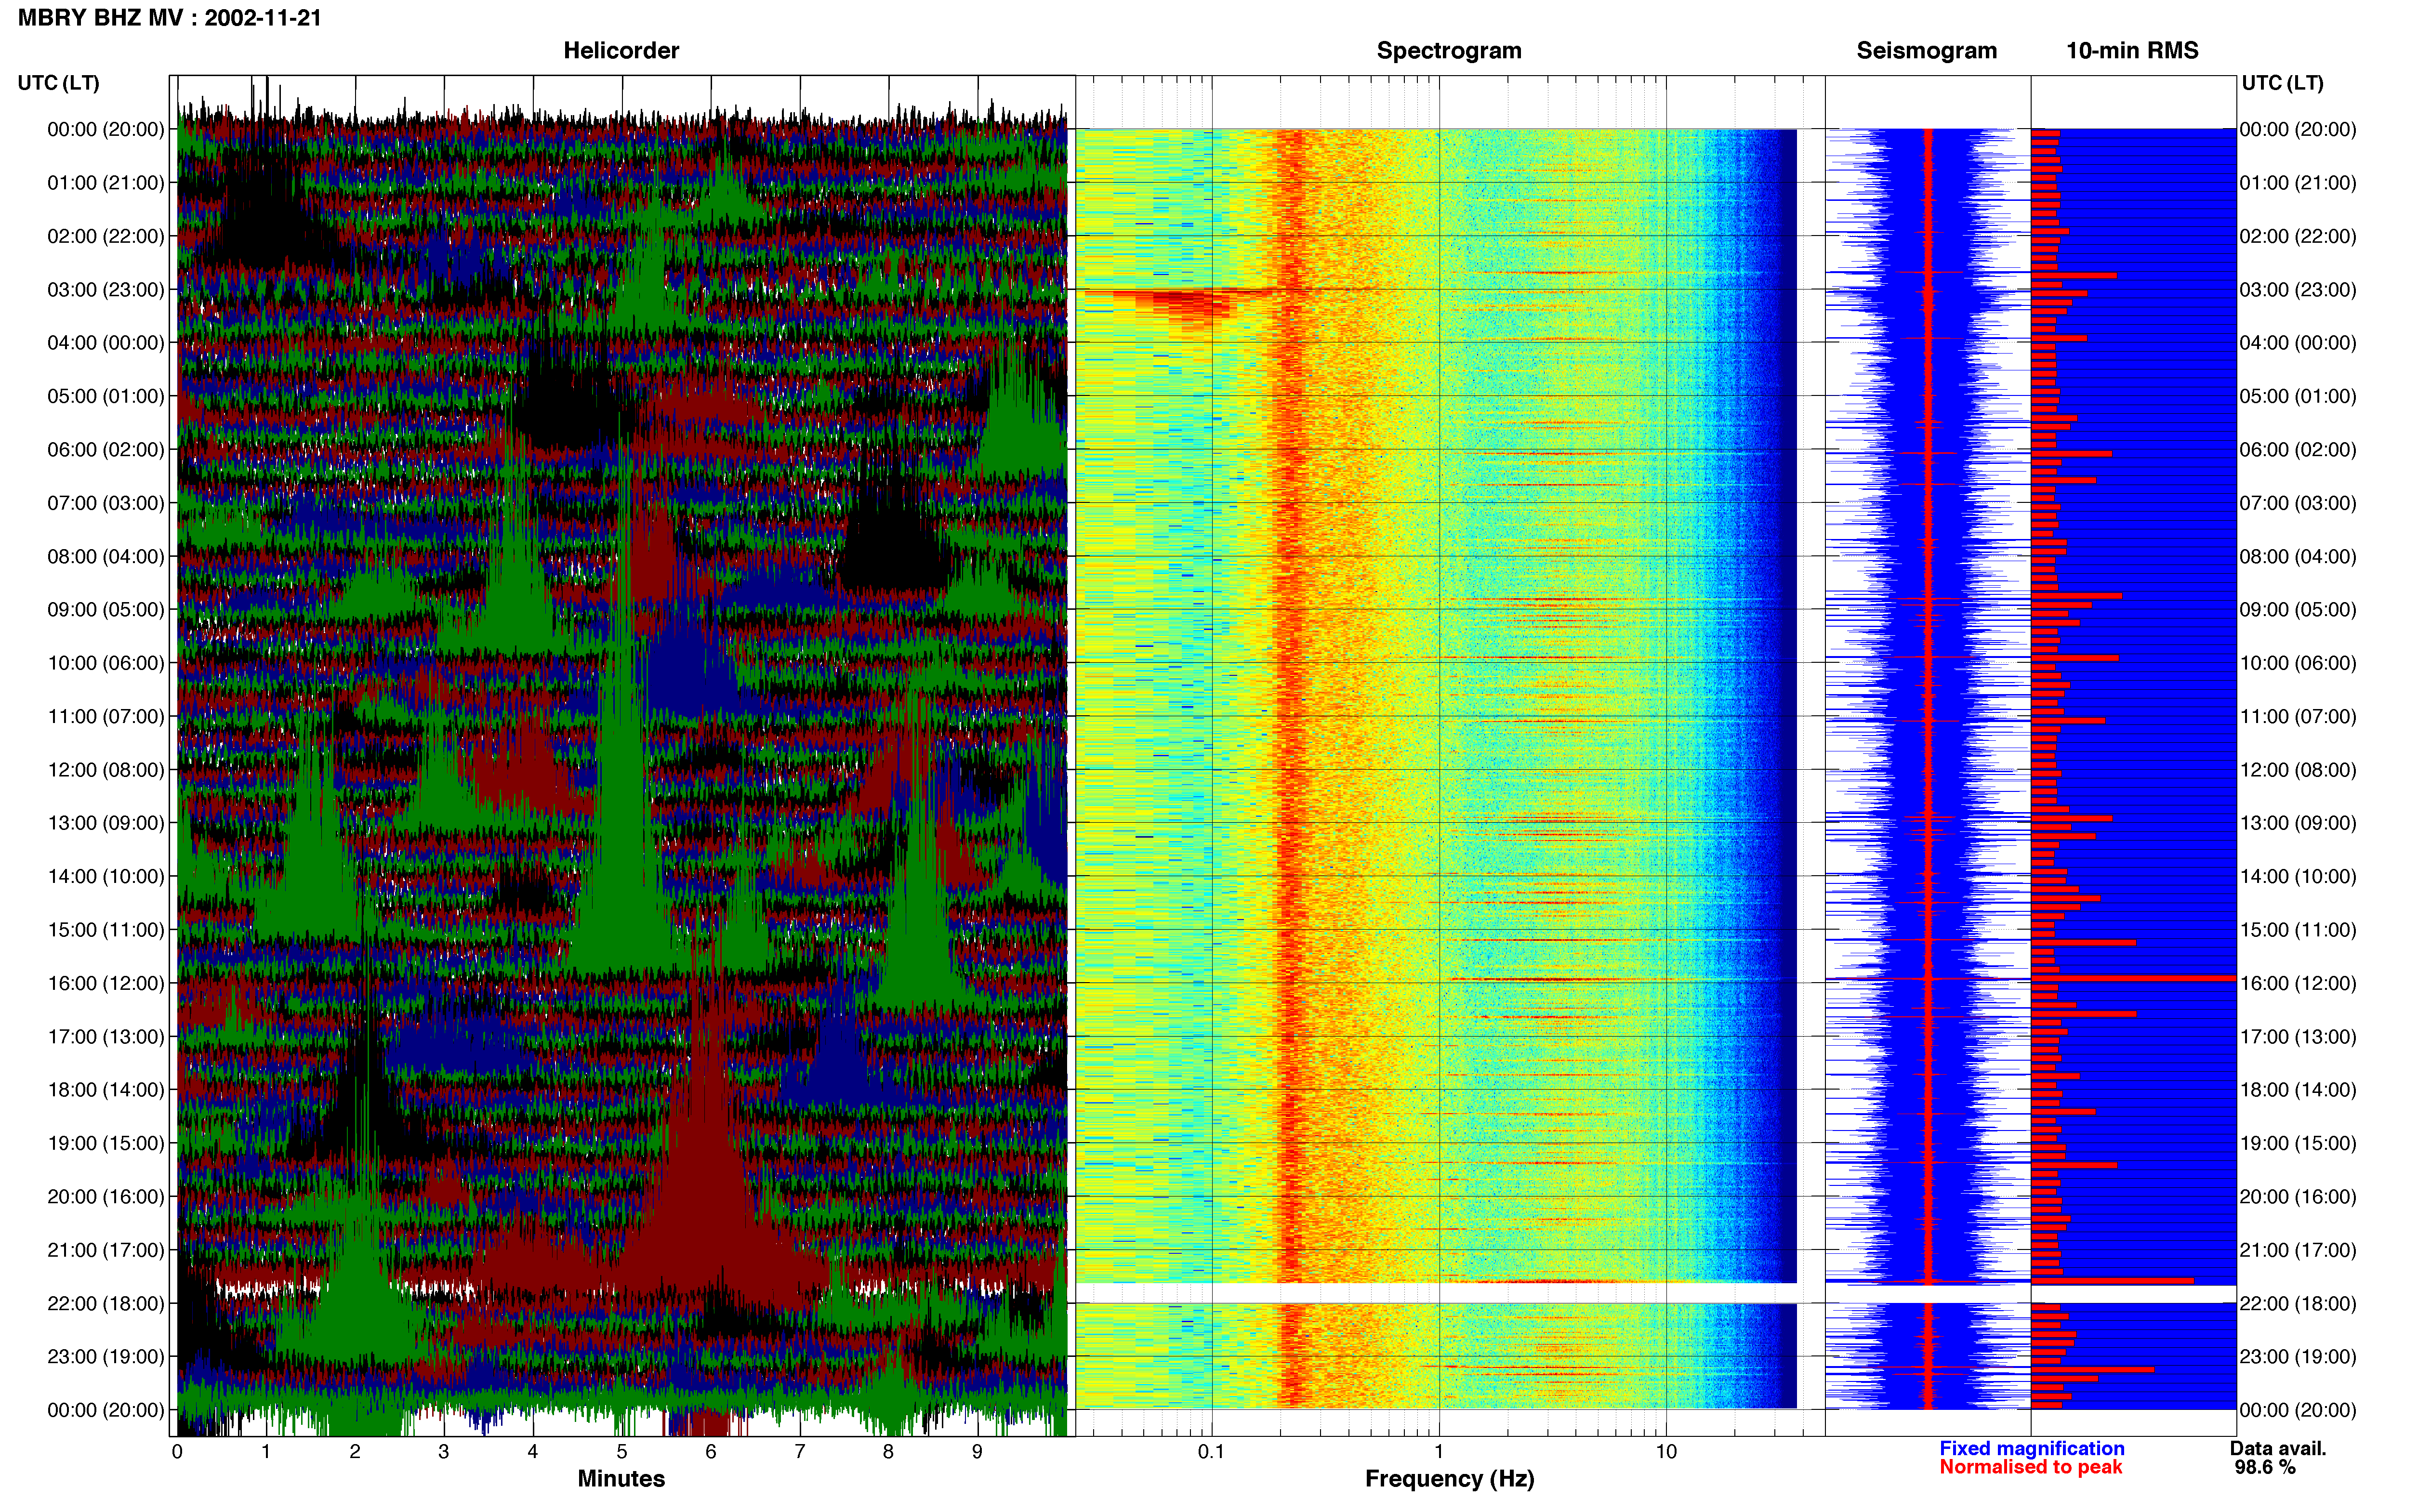Click the left '16:00 (12:00)' time label

point(106,983)
